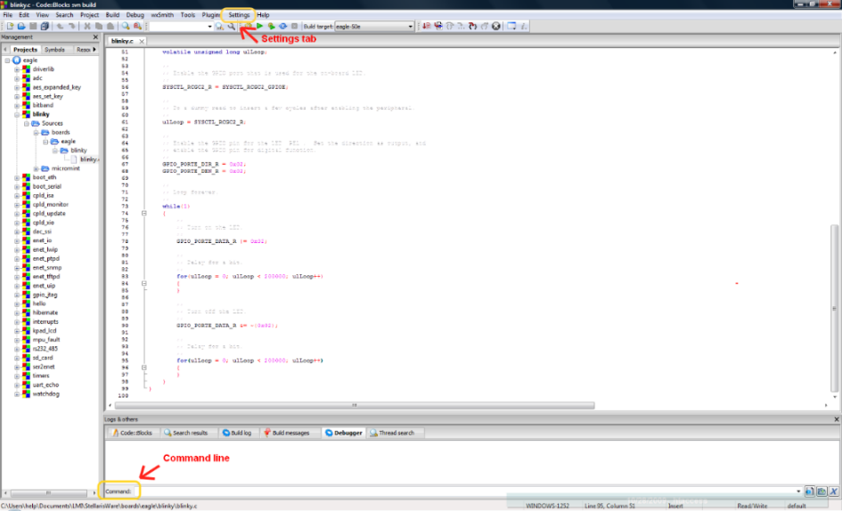
Task: Click the Undo toolbar icon
Action: point(60,27)
